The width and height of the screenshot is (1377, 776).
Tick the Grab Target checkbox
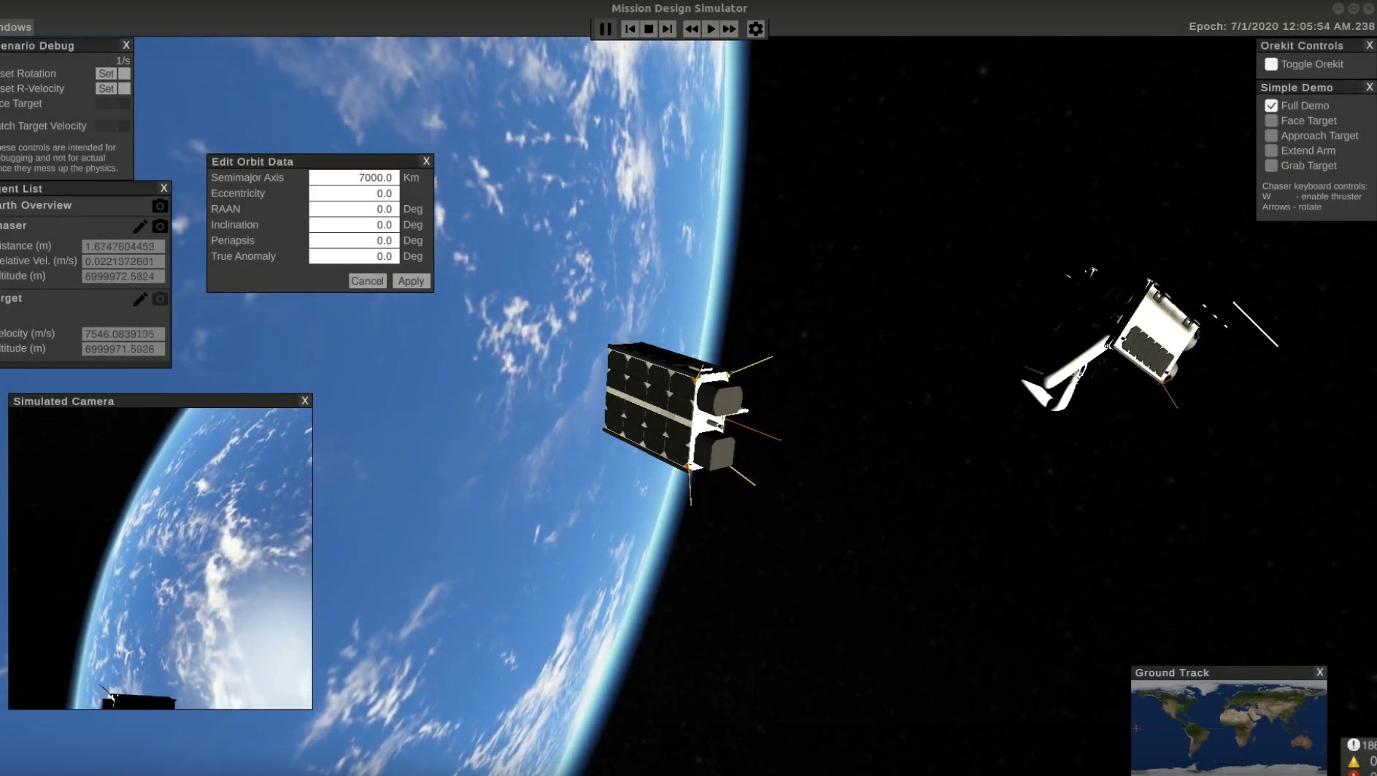(1271, 166)
